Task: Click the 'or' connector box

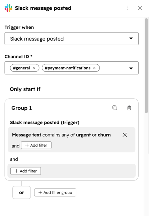Action: (22, 193)
